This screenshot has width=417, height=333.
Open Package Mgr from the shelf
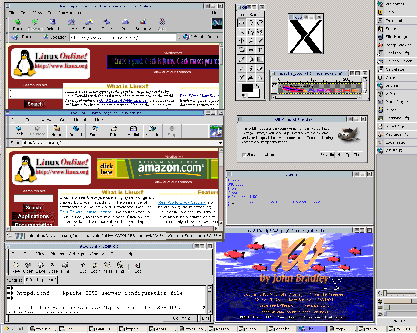coord(396,134)
